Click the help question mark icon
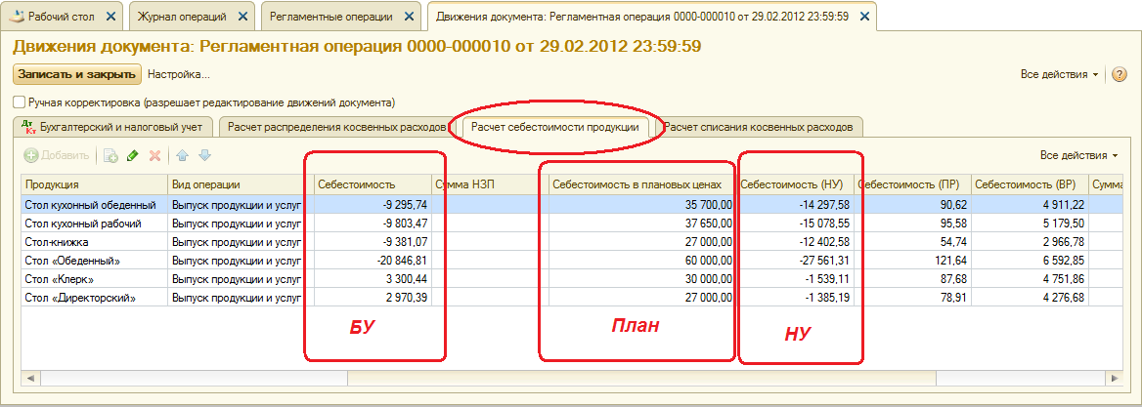 pos(1120,74)
